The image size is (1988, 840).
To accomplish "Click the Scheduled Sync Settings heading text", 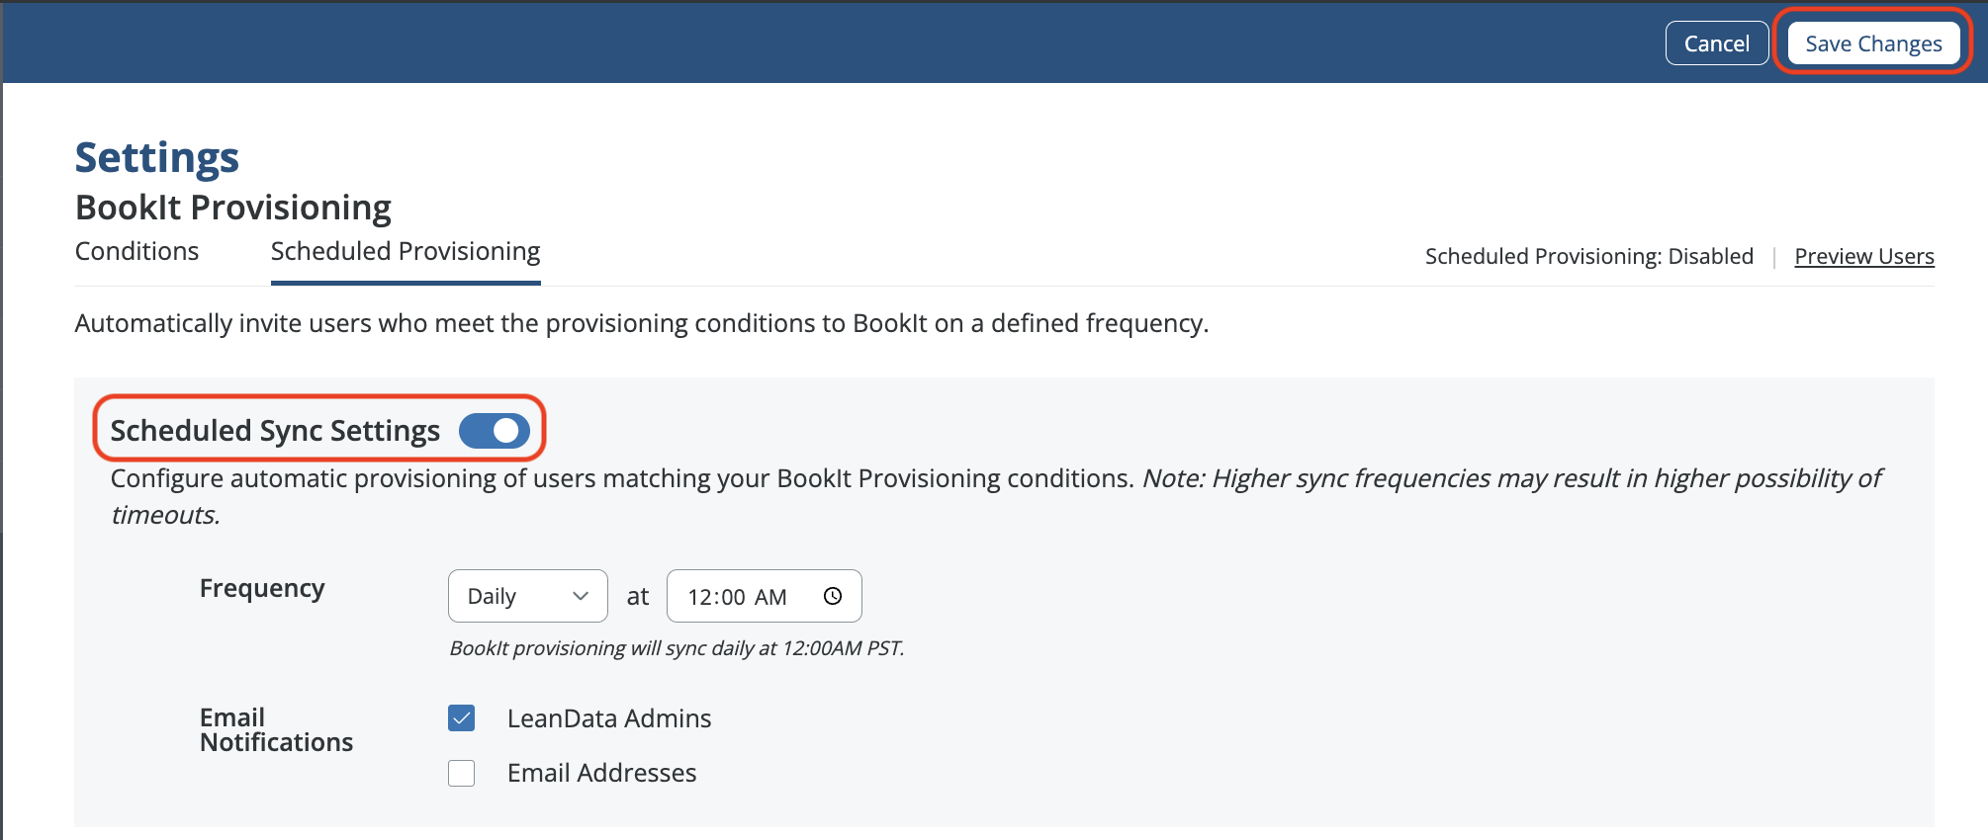I will tap(275, 431).
